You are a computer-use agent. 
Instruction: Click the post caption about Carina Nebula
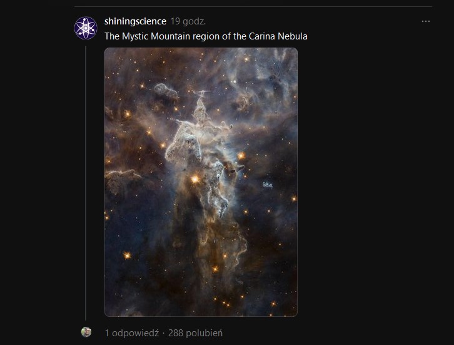206,36
